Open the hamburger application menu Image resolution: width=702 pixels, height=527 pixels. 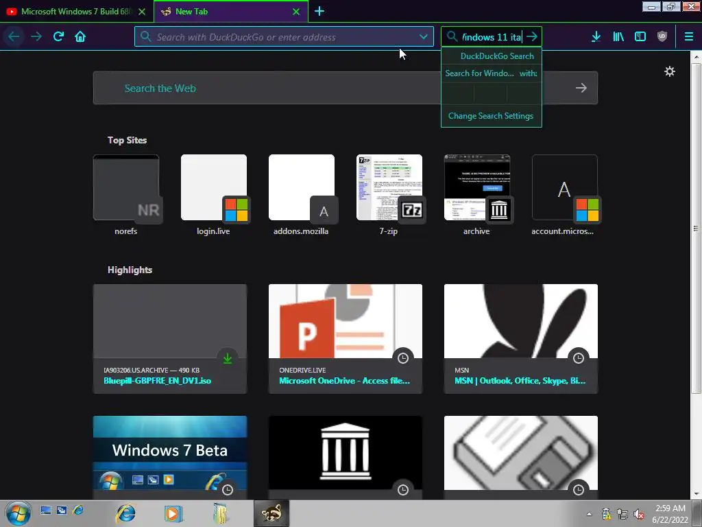pyautogui.click(x=689, y=36)
